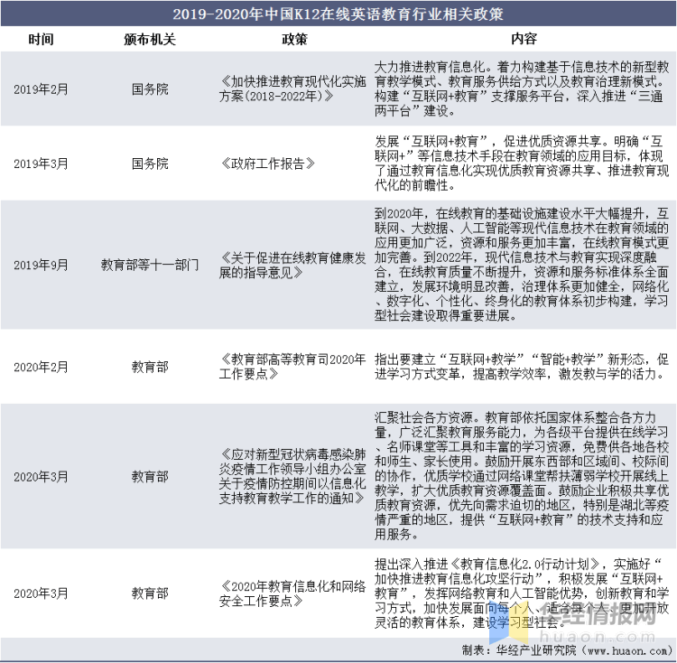Select the '2020年2月' date cell

[41, 367]
